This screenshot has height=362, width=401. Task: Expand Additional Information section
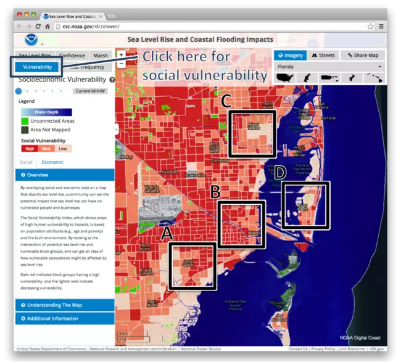click(x=64, y=318)
